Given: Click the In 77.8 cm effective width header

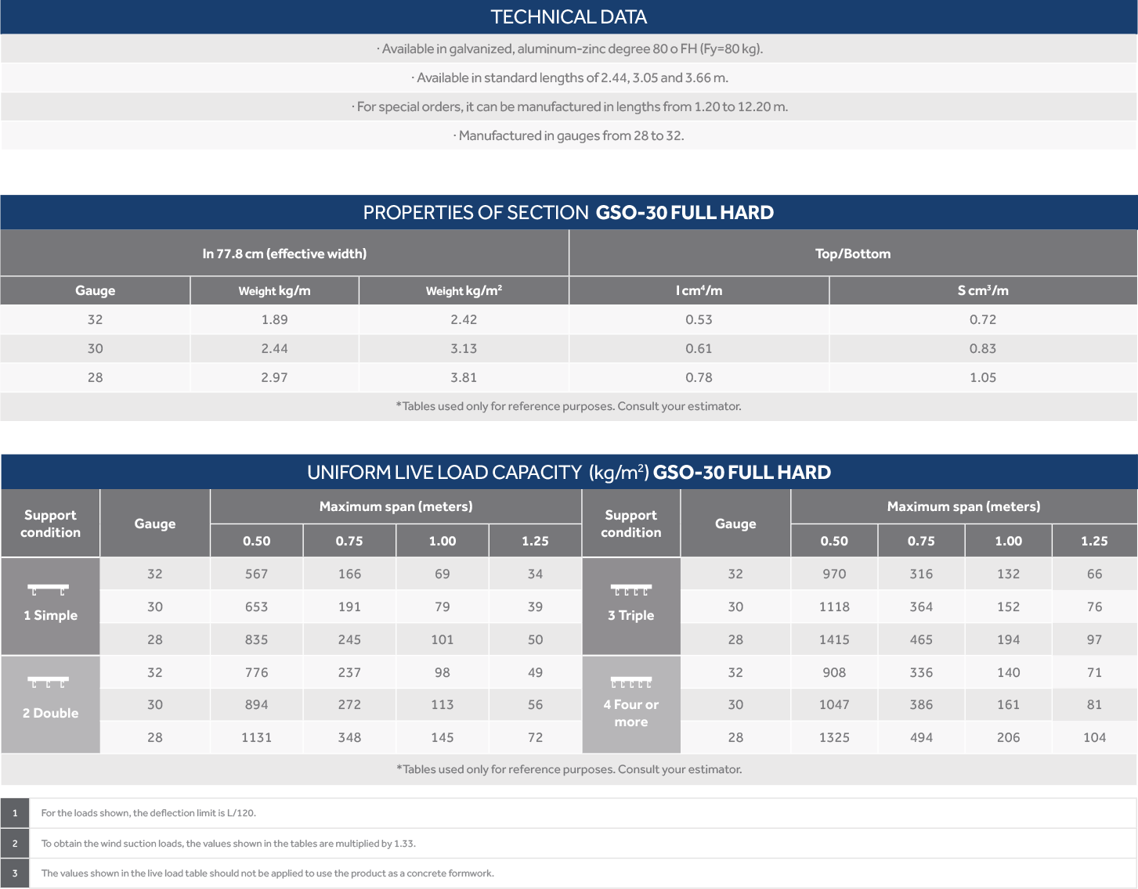Looking at the screenshot, I should point(284,254).
